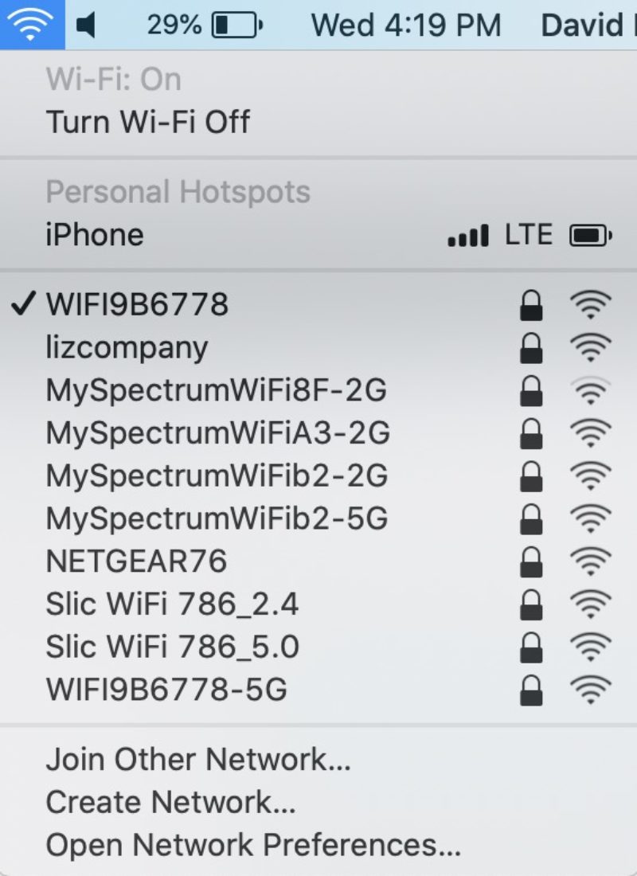Open the volume speaker icon
The height and width of the screenshot is (876, 637).
pyautogui.click(x=86, y=25)
